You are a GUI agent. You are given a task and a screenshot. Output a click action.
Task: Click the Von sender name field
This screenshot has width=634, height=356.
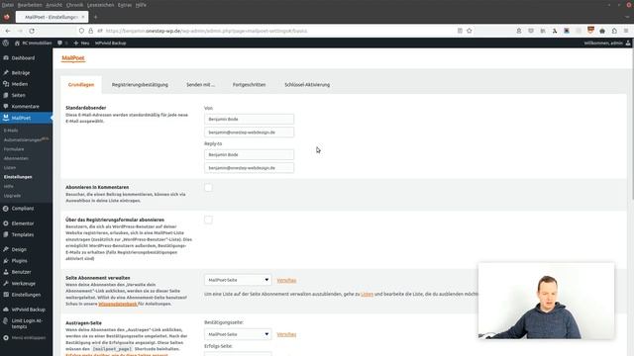[249, 119]
